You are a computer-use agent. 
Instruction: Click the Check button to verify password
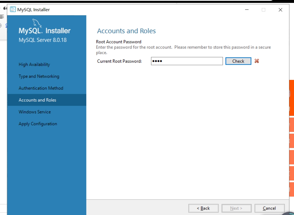pyautogui.click(x=238, y=61)
